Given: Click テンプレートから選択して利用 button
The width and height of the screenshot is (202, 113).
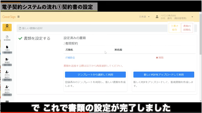Looking at the screenshot, I should point(95,75).
